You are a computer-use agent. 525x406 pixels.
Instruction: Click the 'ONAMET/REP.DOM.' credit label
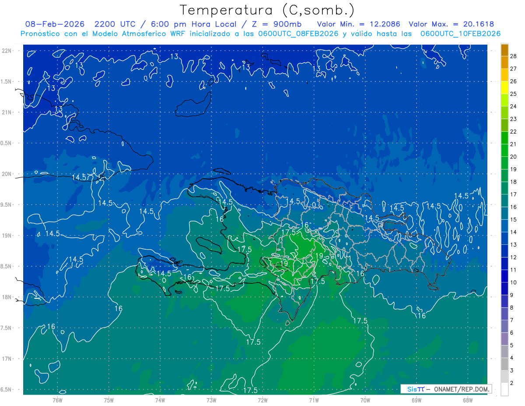[462, 389]
